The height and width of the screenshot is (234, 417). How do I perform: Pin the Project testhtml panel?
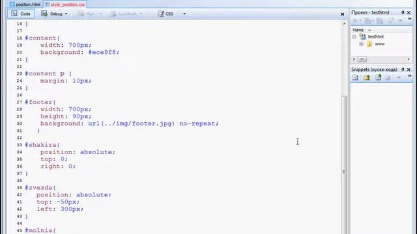[x=403, y=12]
